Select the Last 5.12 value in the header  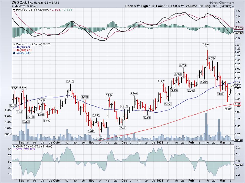[x=177, y=6]
